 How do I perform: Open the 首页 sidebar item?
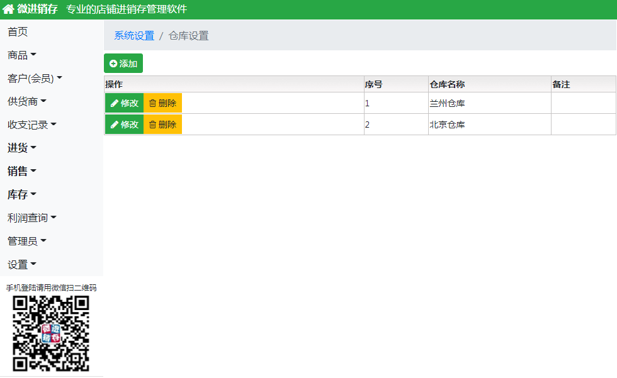[x=18, y=32]
